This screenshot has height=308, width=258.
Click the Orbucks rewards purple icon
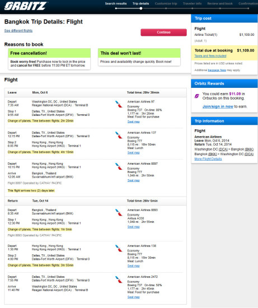[197, 96]
